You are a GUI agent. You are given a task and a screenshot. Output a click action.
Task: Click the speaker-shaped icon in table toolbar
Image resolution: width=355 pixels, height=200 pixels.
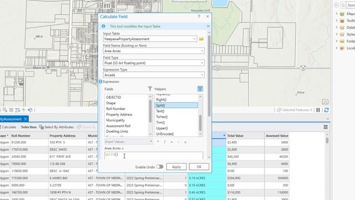[x=30, y=110]
